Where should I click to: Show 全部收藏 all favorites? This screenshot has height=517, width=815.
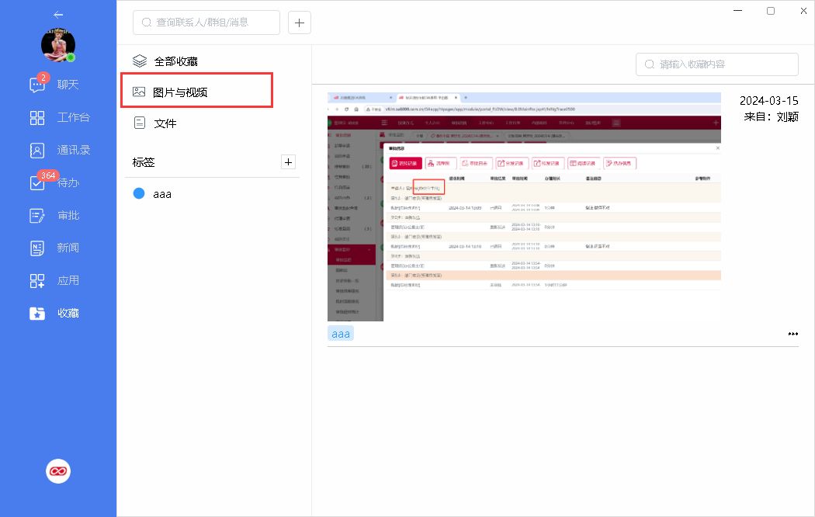(x=180, y=61)
